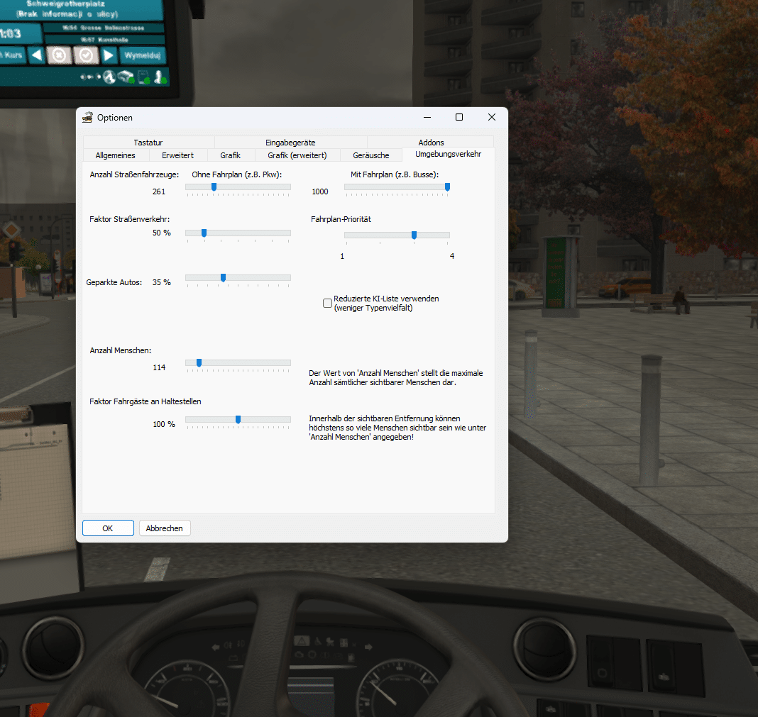Image resolution: width=758 pixels, height=717 pixels.
Task: Click the Faktor Fahrgäste an Haltestellen slider handle
Action: (x=238, y=420)
